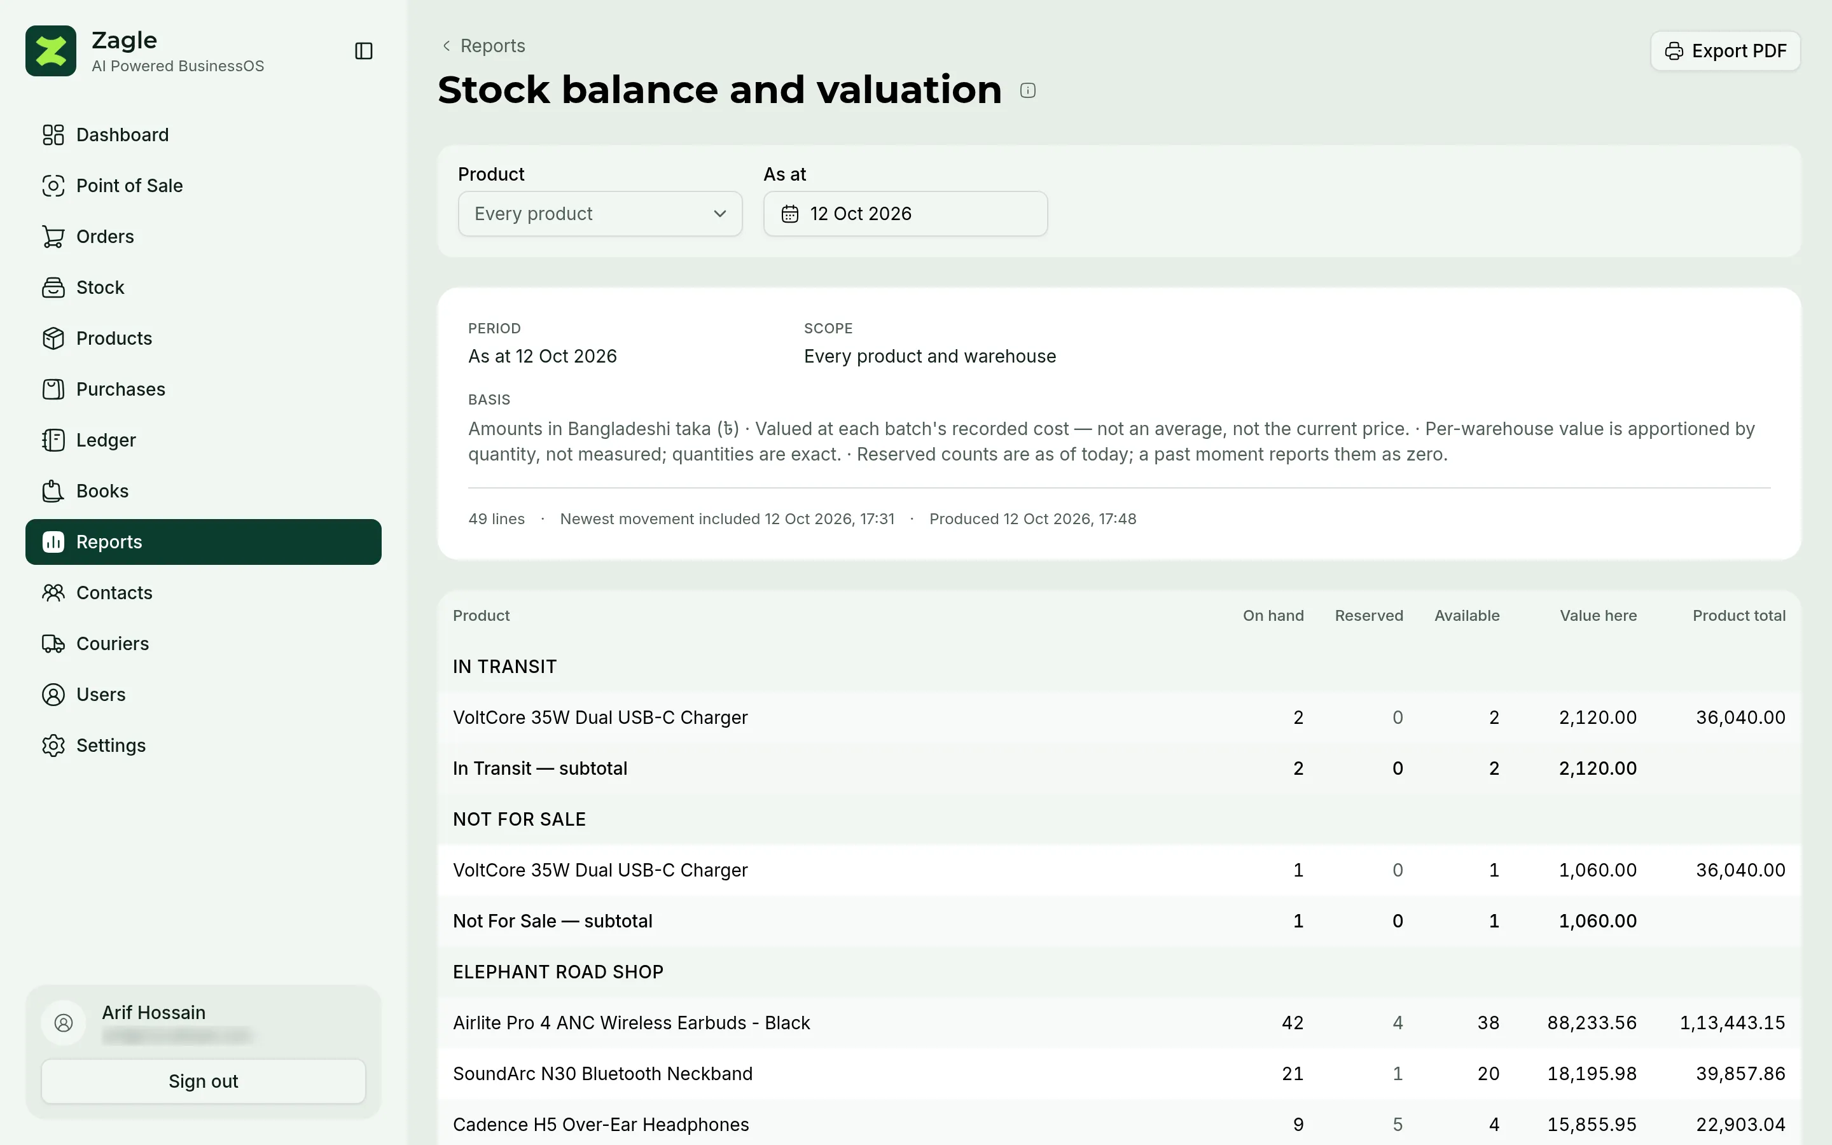The image size is (1832, 1145).
Task: Click the Export PDF button
Action: click(x=1725, y=51)
